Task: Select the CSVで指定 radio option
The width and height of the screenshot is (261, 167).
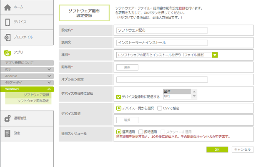Action: pos(159,108)
